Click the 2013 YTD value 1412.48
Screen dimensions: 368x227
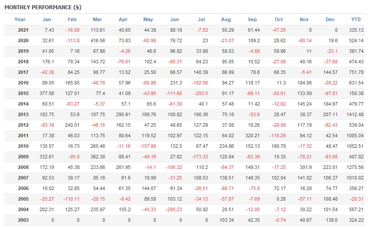[355, 114]
